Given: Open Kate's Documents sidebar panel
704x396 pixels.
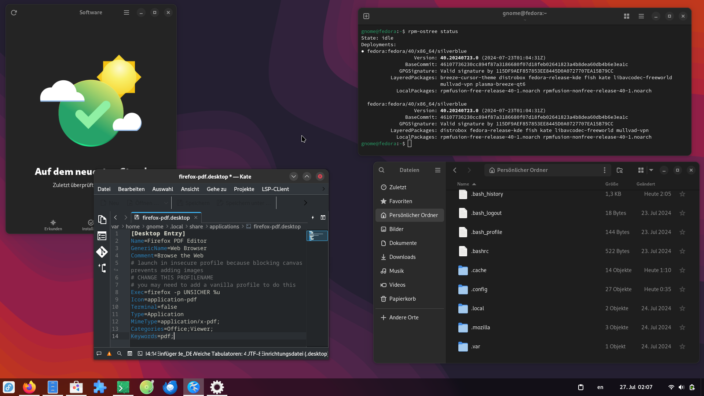Looking at the screenshot, I should tap(102, 220).
